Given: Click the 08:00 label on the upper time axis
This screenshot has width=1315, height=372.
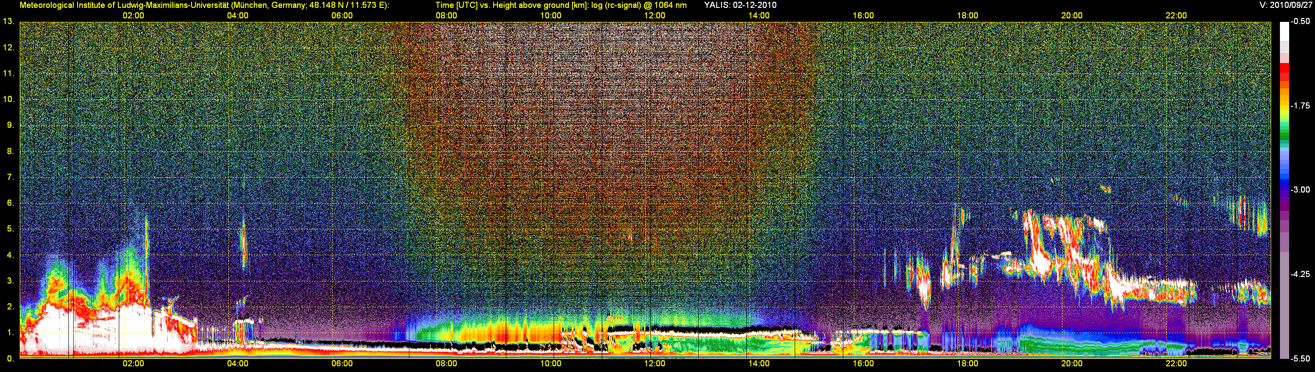Looking at the screenshot, I should [446, 16].
